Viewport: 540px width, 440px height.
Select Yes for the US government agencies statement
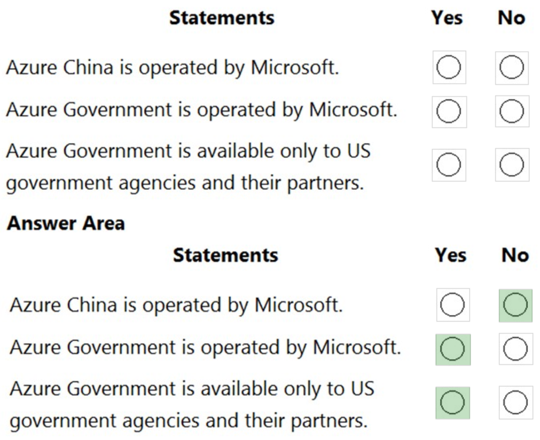[x=449, y=164]
